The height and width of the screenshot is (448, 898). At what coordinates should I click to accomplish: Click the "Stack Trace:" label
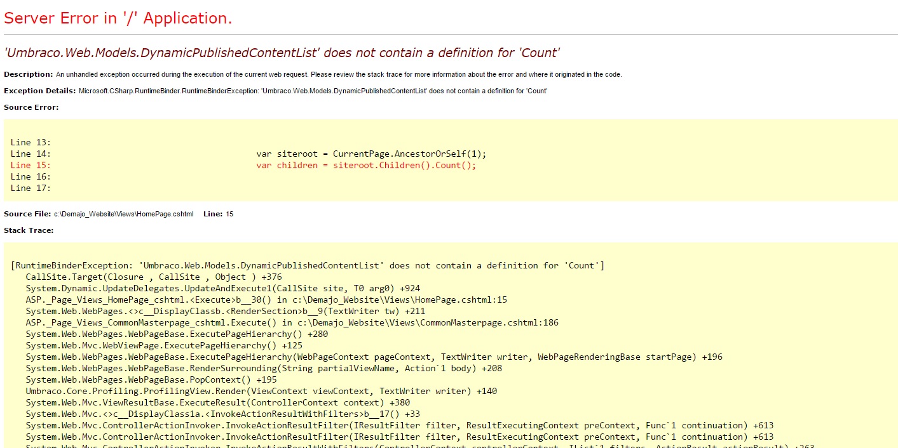pos(29,230)
